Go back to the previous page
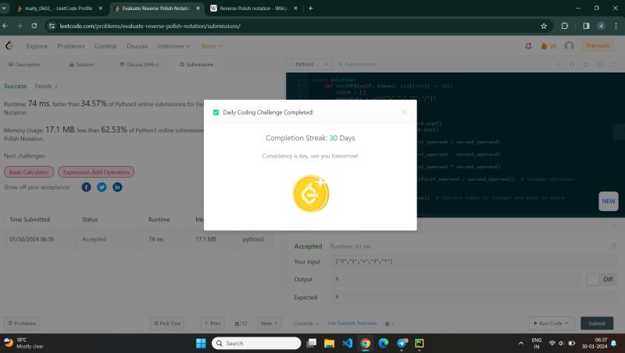 tap(5, 26)
